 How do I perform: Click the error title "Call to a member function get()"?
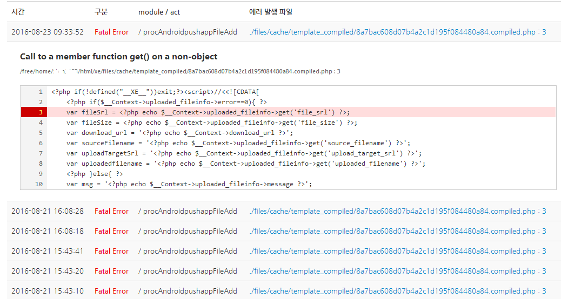[x=119, y=57]
